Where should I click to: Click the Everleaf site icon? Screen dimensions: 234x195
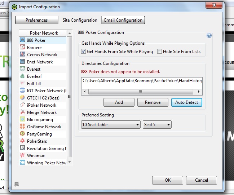pyautogui.click(x=22, y=76)
